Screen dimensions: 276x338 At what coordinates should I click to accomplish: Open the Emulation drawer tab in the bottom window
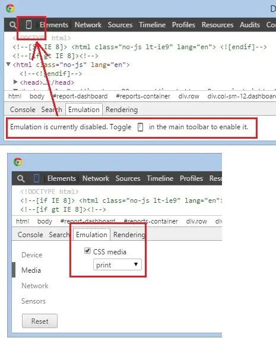click(x=92, y=235)
